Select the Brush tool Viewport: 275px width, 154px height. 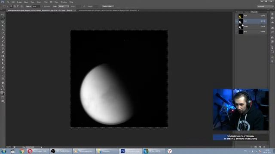point(3,41)
